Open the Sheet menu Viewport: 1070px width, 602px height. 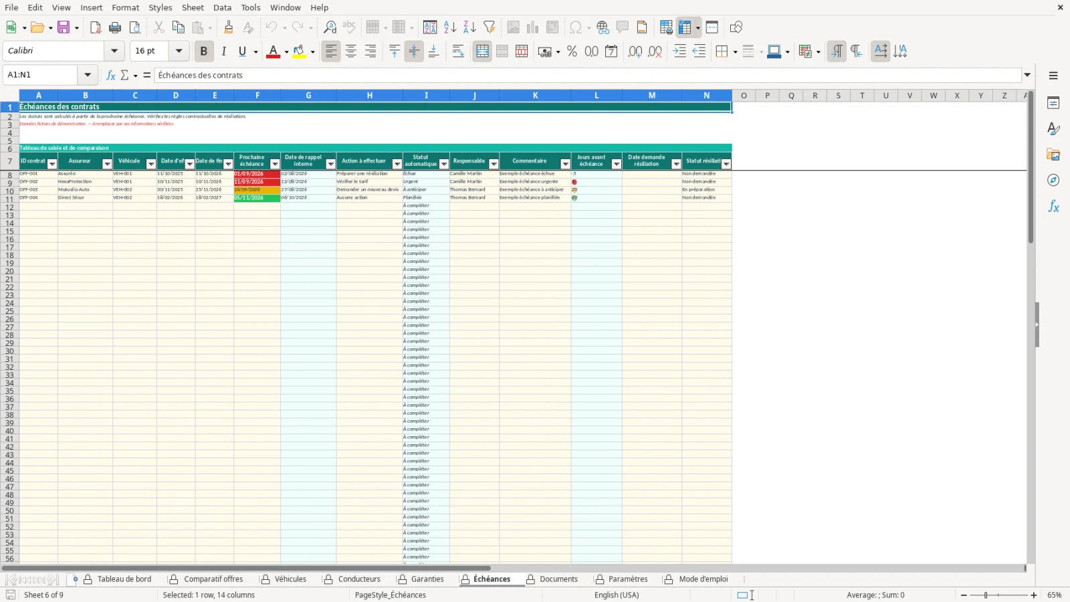click(x=193, y=7)
